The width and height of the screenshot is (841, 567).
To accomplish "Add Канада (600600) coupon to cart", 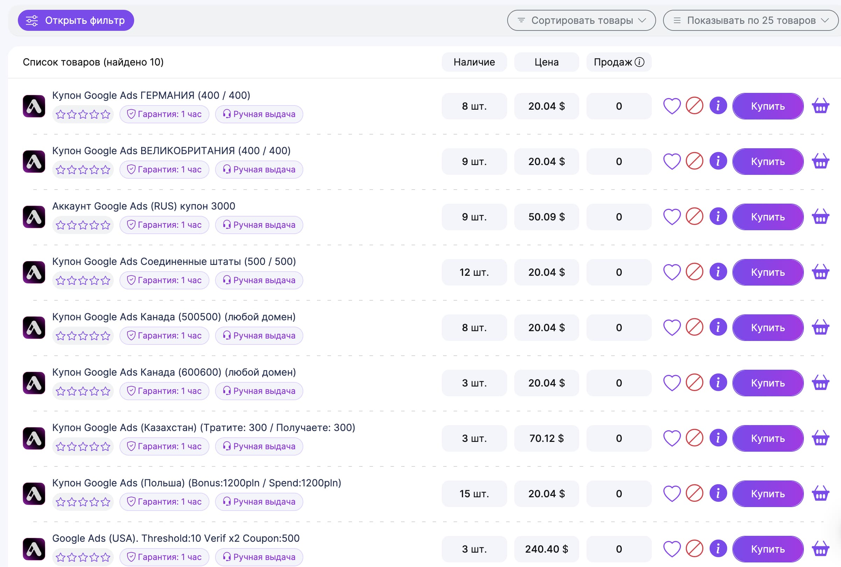I will (x=820, y=383).
